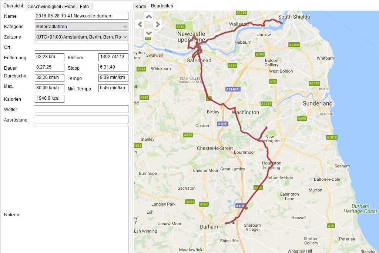Click the Wetter input field
The width and height of the screenshot is (379, 253).
(x=81, y=109)
